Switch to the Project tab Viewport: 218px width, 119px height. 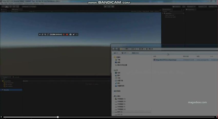point(5,77)
